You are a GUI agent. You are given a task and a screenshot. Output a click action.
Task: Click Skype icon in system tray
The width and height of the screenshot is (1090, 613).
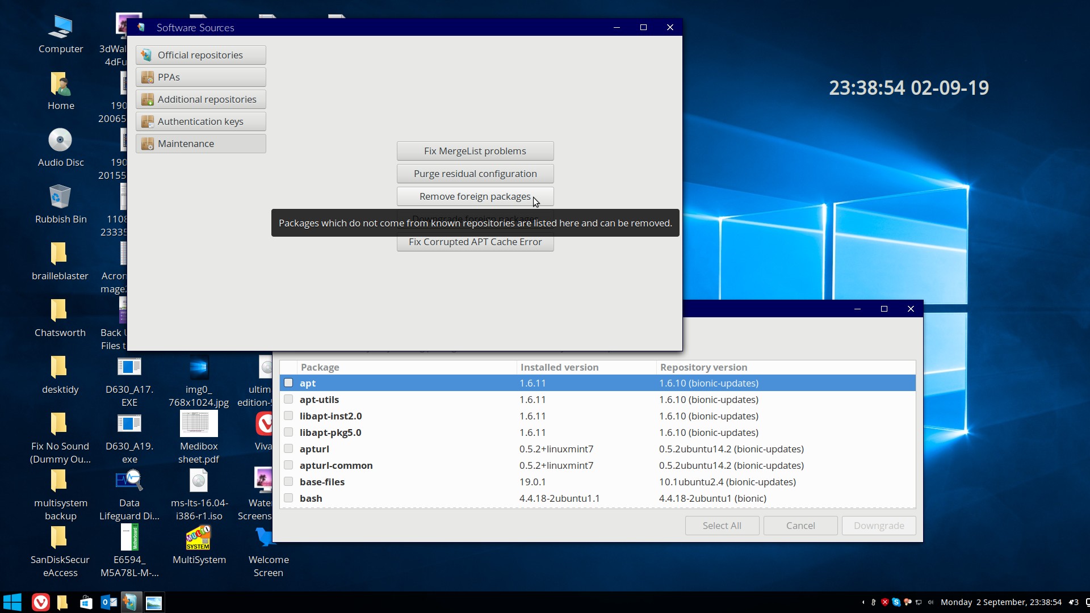coord(896,602)
